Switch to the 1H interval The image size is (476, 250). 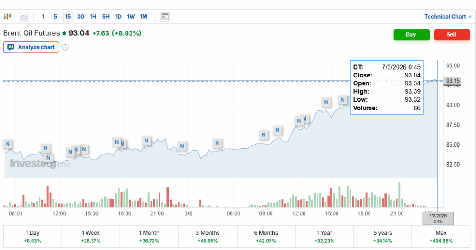(93, 17)
